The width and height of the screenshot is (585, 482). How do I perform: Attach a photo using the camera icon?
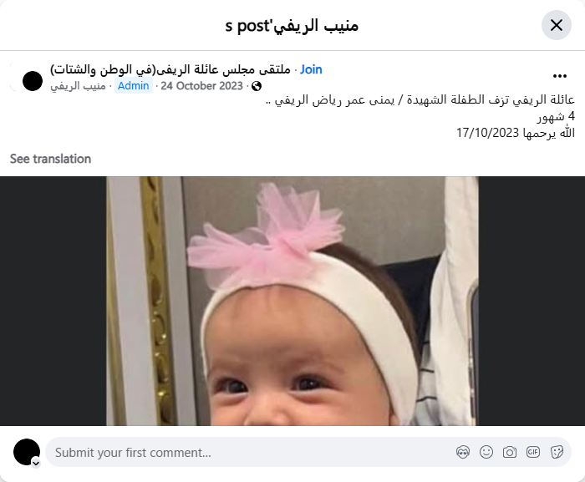click(x=510, y=452)
